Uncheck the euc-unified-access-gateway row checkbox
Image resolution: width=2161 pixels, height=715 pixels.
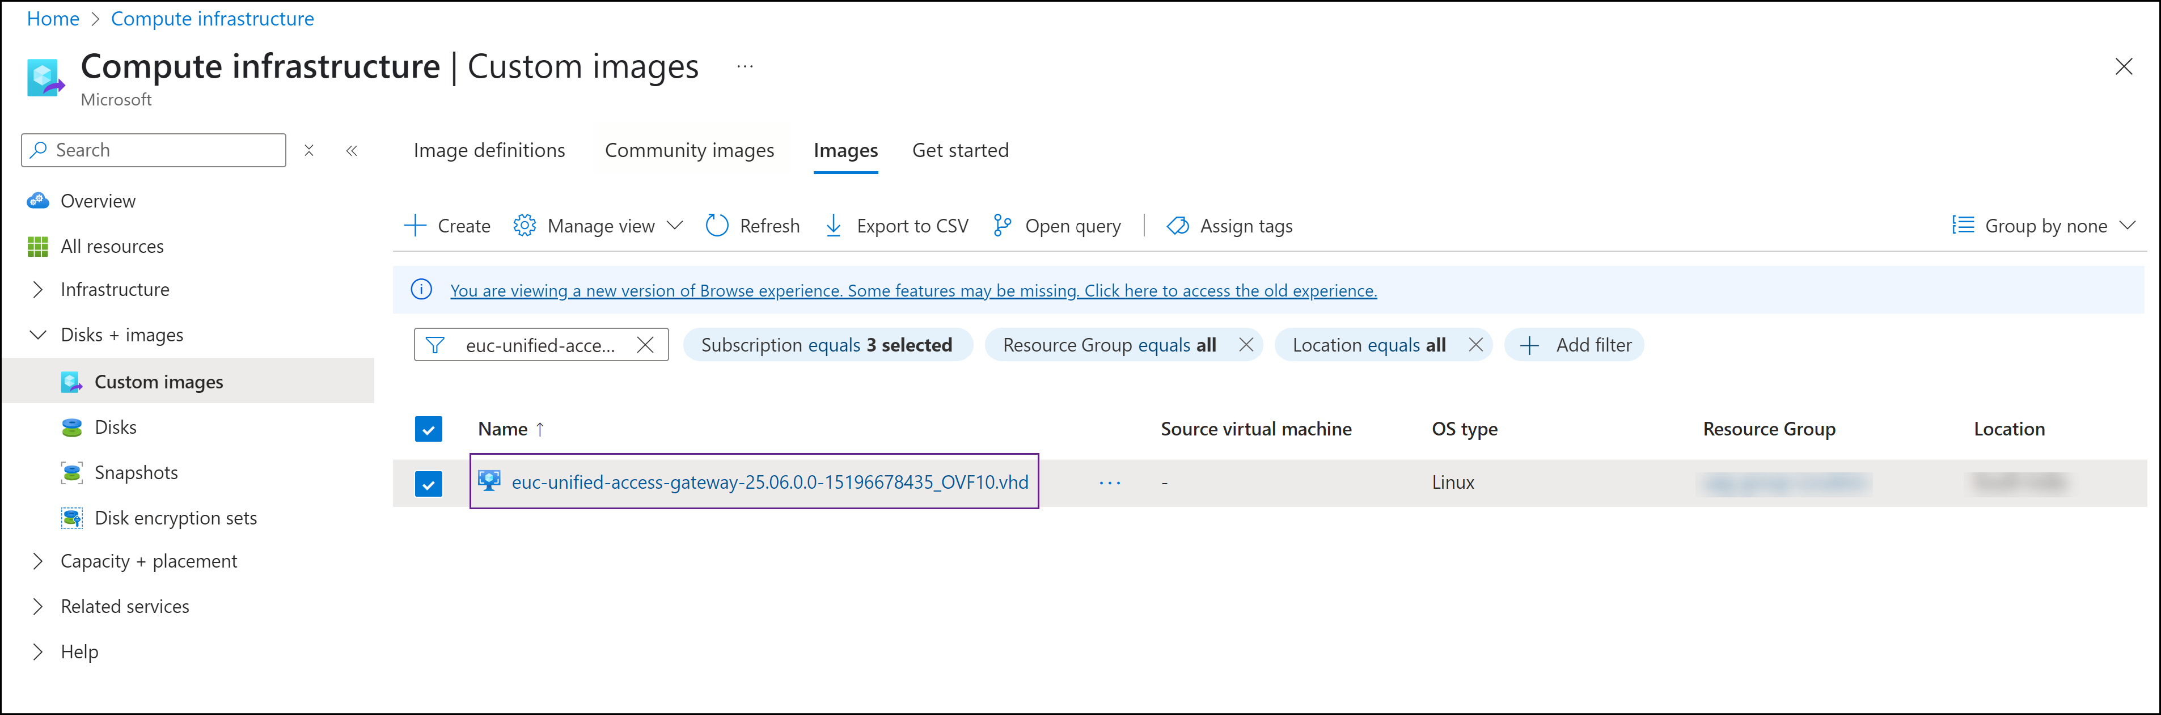coord(428,484)
